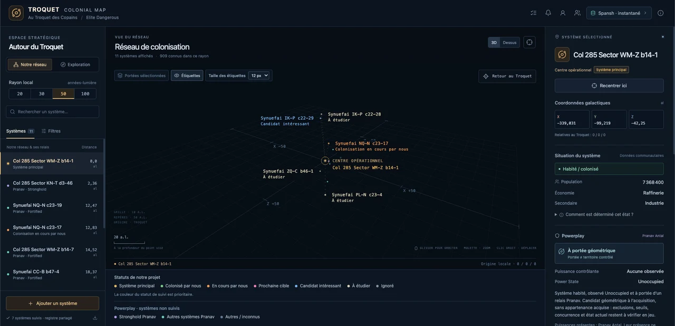Viewport: 675px width, 326px height.
Task: Click the people icon beside Population
Action: (557, 182)
